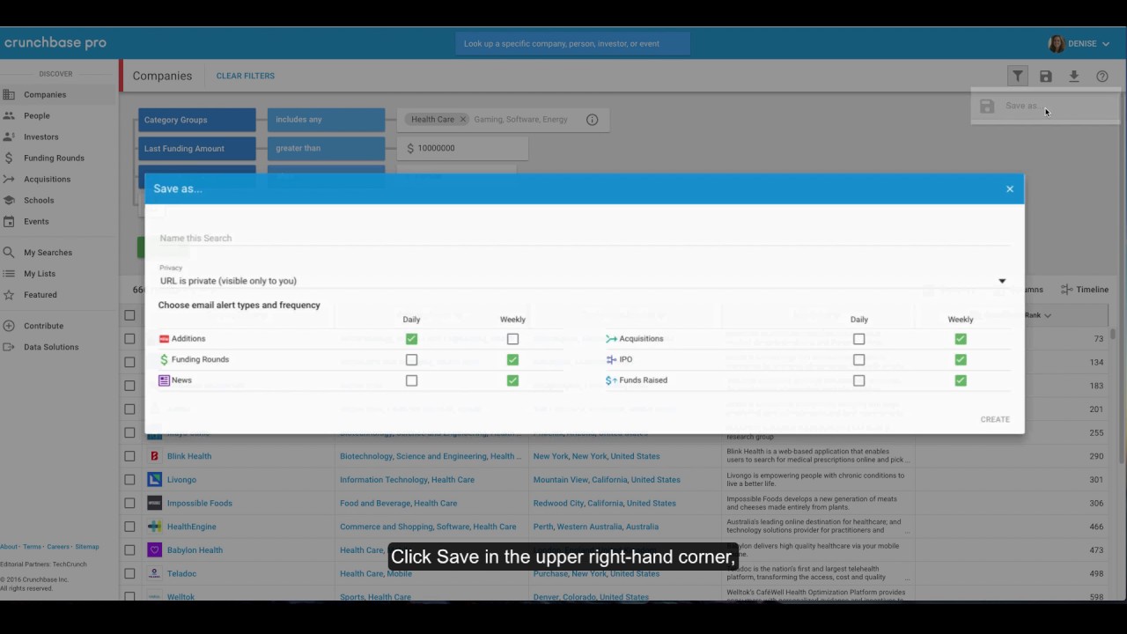Image resolution: width=1127 pixels, height=634 pixels.
Task: Open the Last Funding Amount dropdown
Action: [196, 148]
